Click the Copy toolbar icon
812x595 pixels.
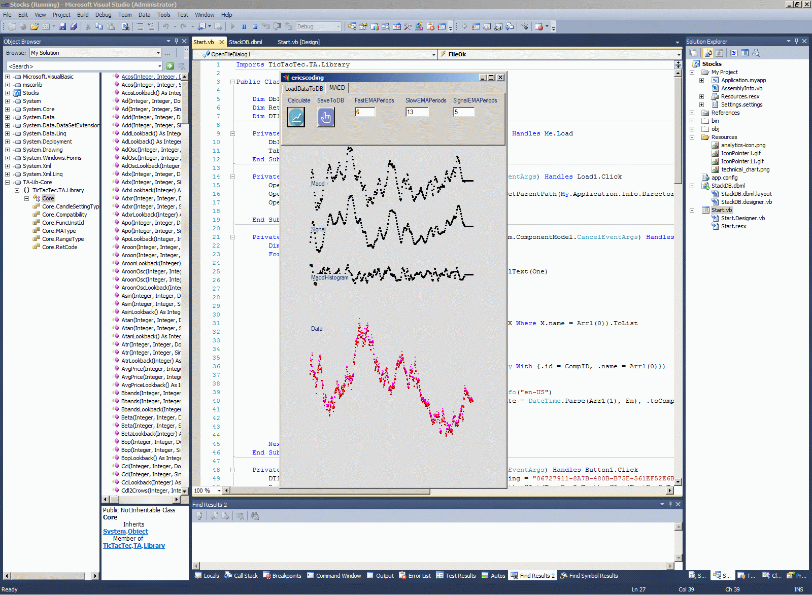(x=99, y=26)
